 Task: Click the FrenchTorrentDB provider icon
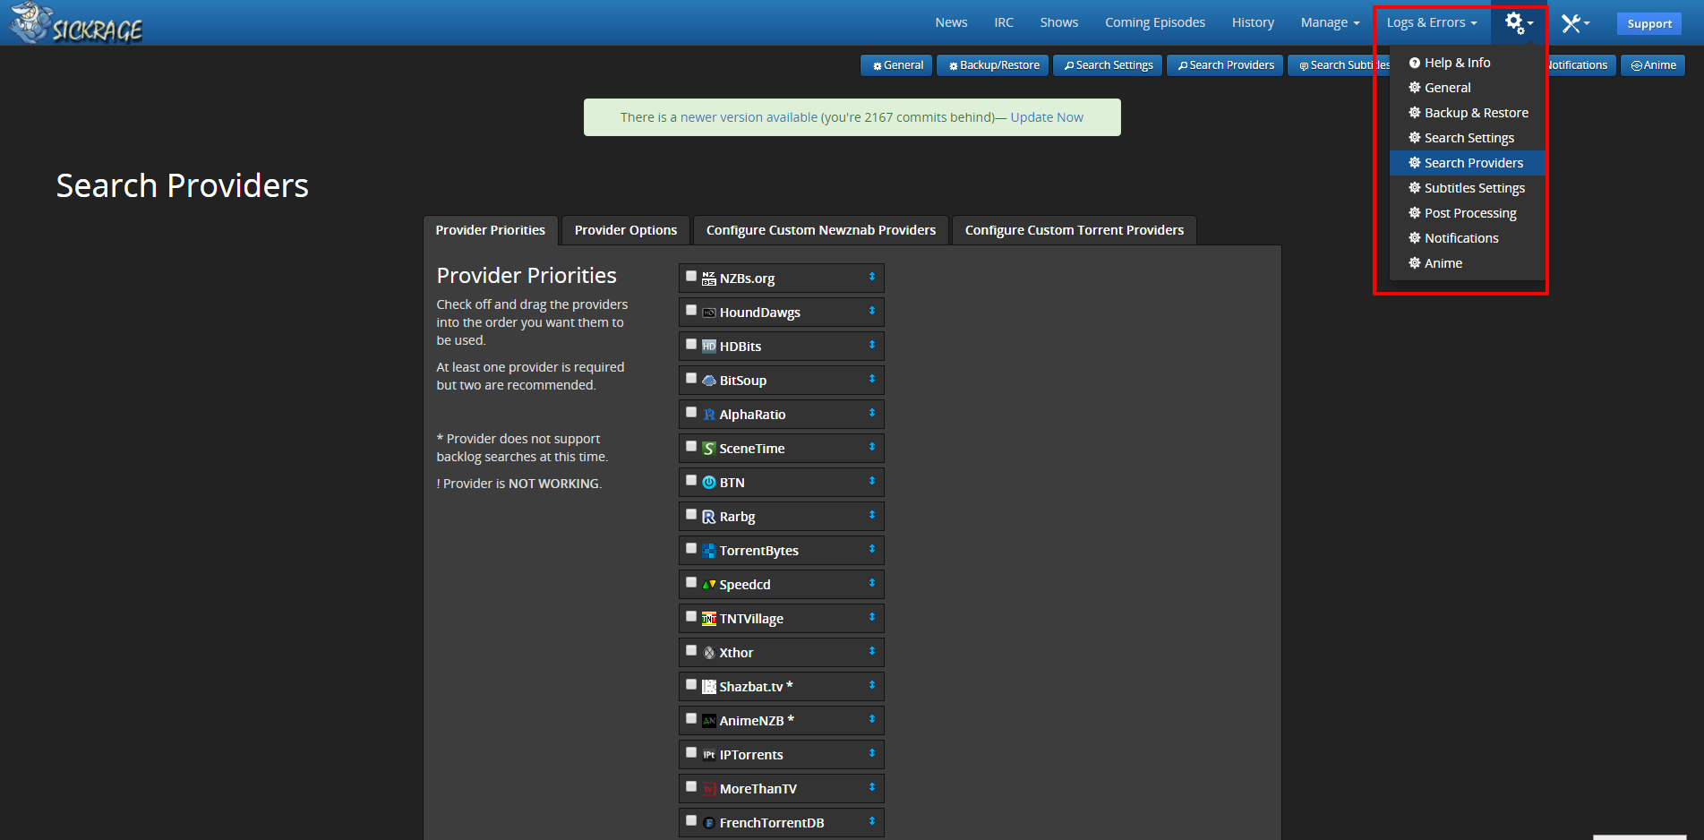tap(709, 823)
